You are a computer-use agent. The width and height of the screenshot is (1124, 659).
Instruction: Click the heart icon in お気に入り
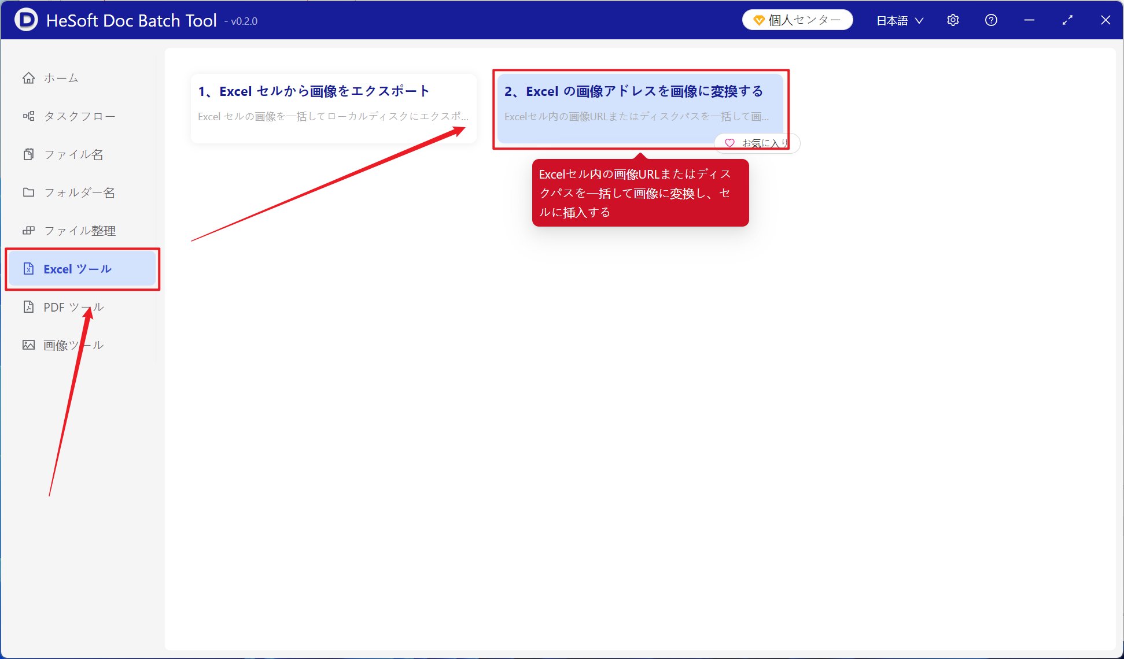tap(729, 143)
